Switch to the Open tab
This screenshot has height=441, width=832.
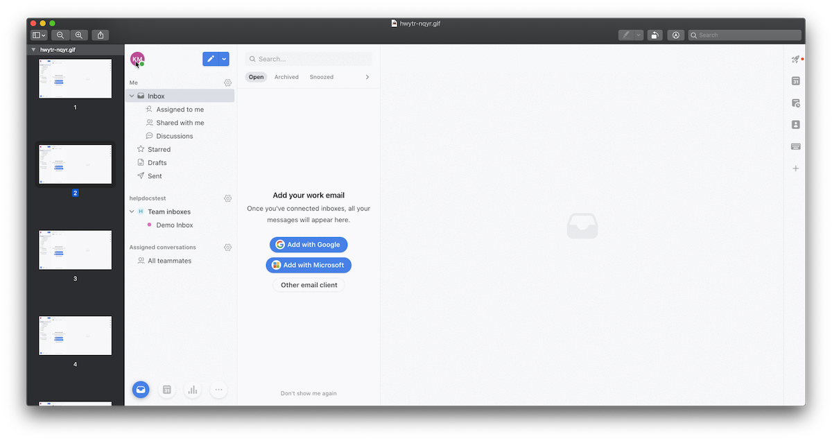257,77
